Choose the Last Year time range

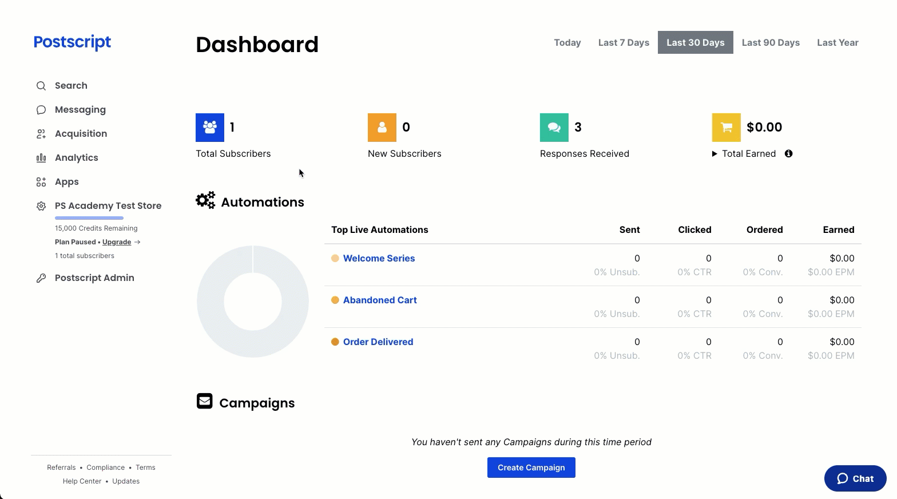coord(838,42)
